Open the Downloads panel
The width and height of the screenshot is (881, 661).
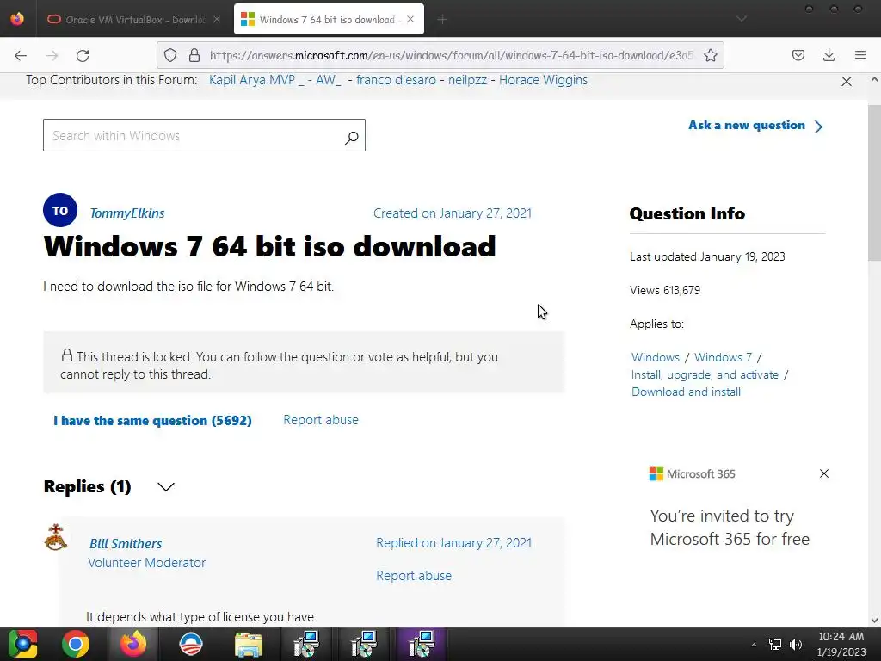click(x=829, y=55)
